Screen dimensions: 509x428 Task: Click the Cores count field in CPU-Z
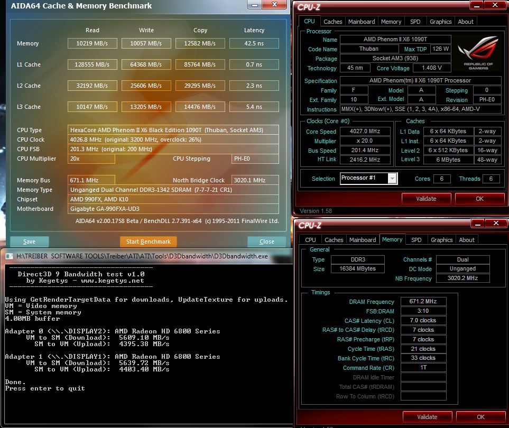click(441, 179)
